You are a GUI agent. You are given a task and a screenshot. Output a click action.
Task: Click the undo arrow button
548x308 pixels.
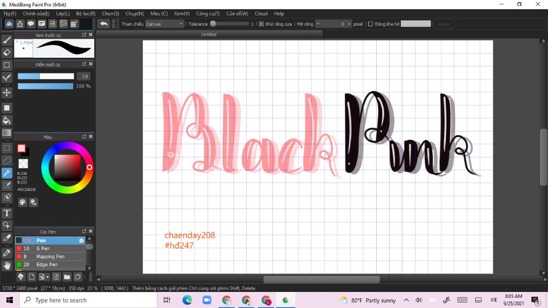(103, 24)
